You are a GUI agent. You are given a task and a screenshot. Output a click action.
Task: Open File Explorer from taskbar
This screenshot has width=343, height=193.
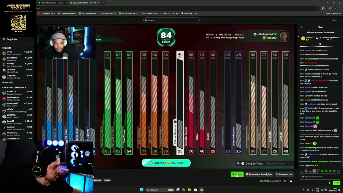(x=189, y=190)
